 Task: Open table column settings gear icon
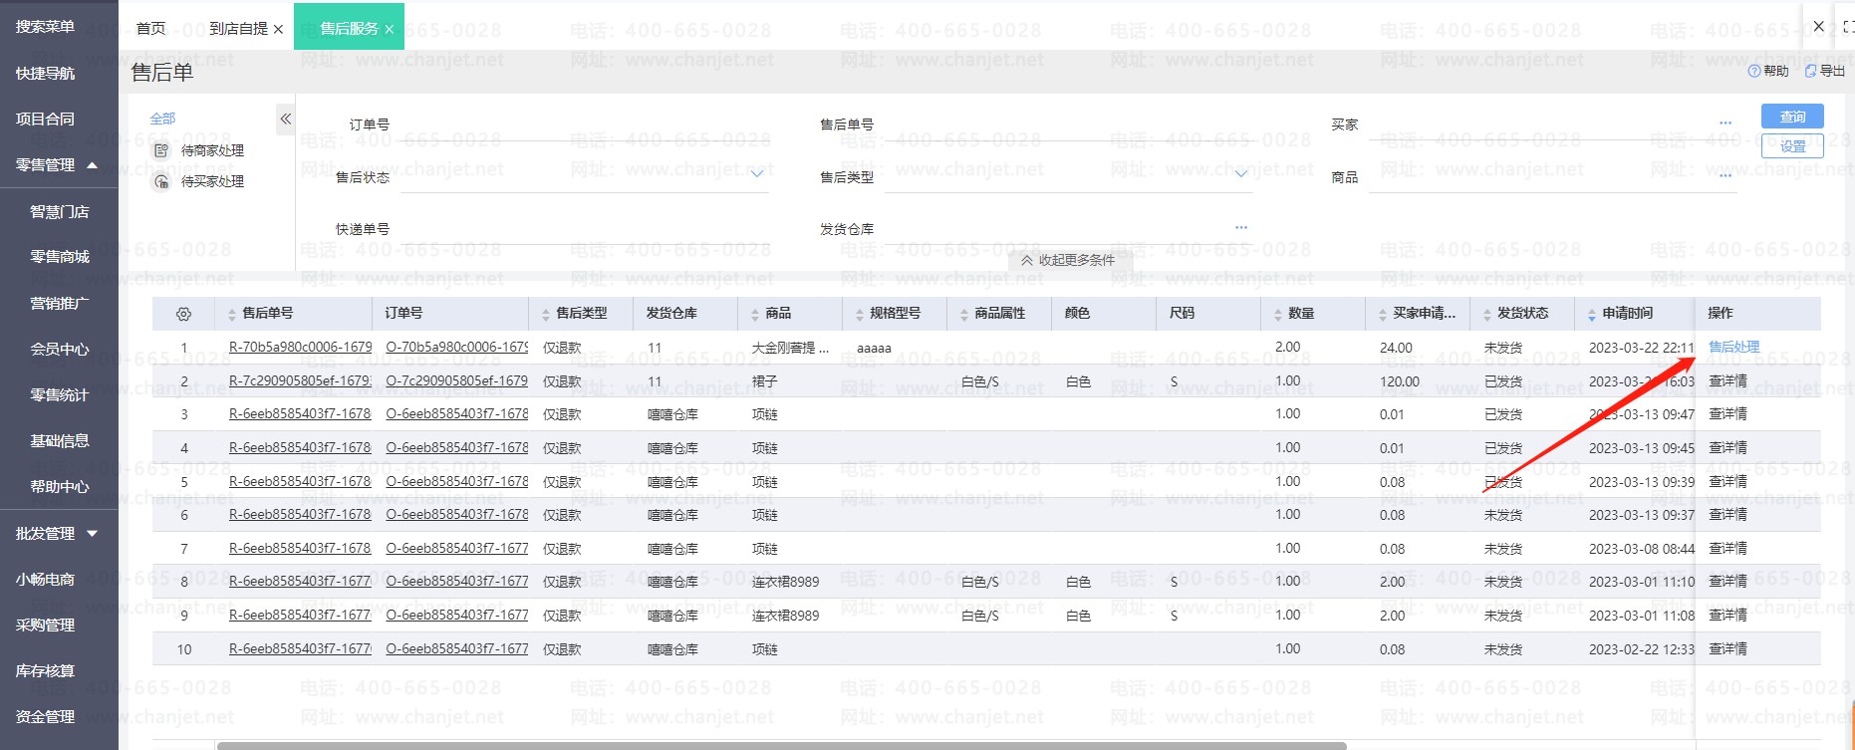(183, 314)
